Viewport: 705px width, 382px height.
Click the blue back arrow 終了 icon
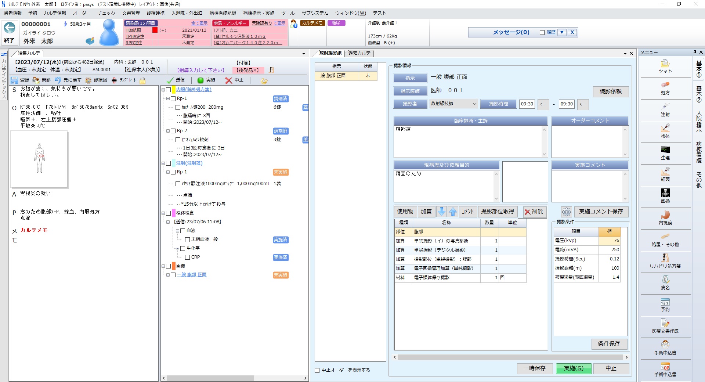click(x=10, y=28)
